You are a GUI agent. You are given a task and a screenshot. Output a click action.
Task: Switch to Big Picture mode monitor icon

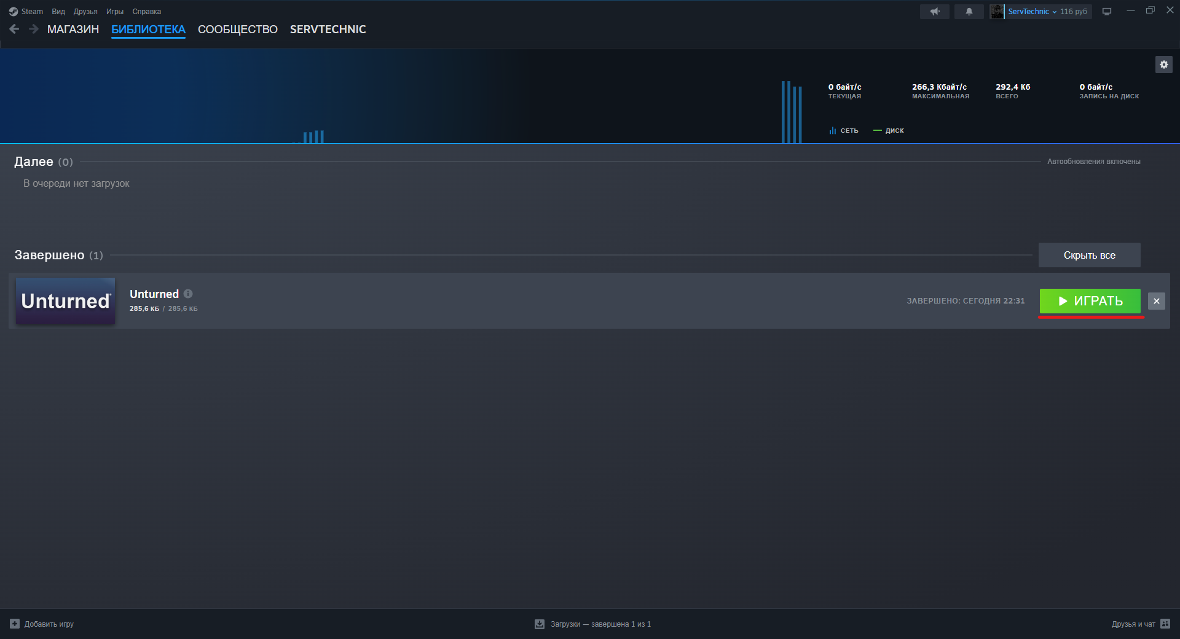pos(1107,12)
